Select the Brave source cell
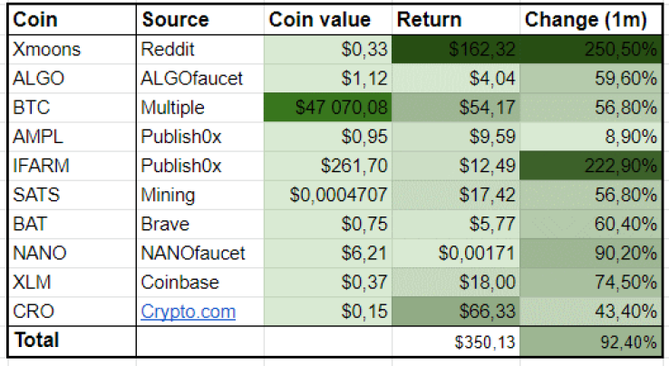Screen dimensions: 669x366 tap(199, 224)
